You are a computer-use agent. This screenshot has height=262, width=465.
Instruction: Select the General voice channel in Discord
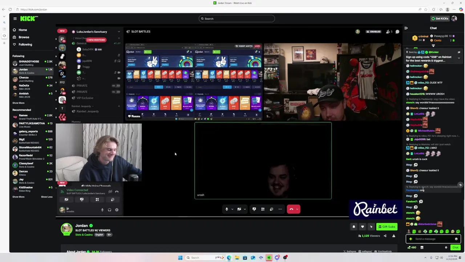[81, 43]
